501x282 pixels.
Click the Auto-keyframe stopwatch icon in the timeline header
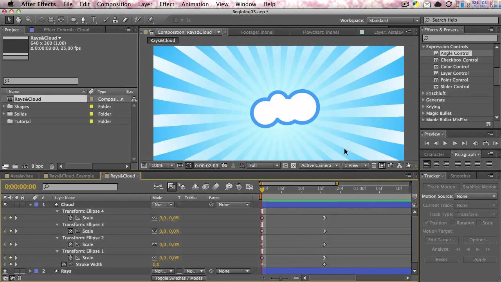[239, 187]
